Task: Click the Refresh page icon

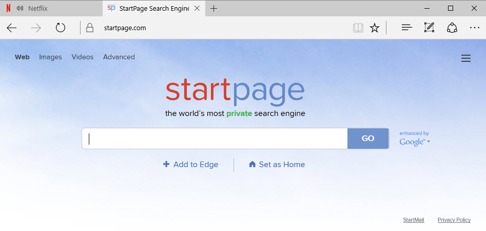Action: coord(61,28)
